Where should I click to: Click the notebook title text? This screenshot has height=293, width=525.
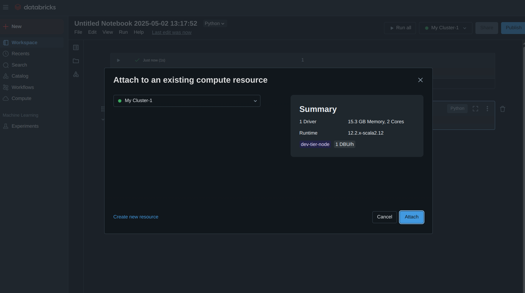(x=136, y=24)
